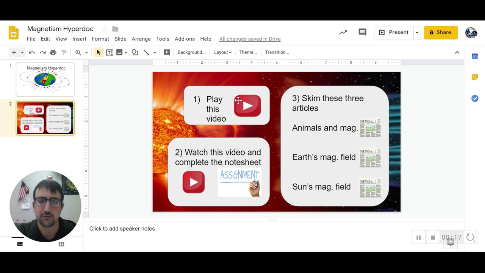485x273 pixels.
Task: Click the Theme... button
Action: click(x=248, y=52)
